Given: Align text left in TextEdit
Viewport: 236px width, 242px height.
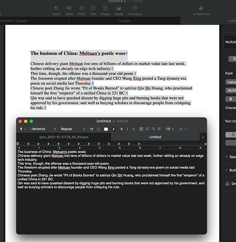Looking at the screenshot, I should [141, 129].
